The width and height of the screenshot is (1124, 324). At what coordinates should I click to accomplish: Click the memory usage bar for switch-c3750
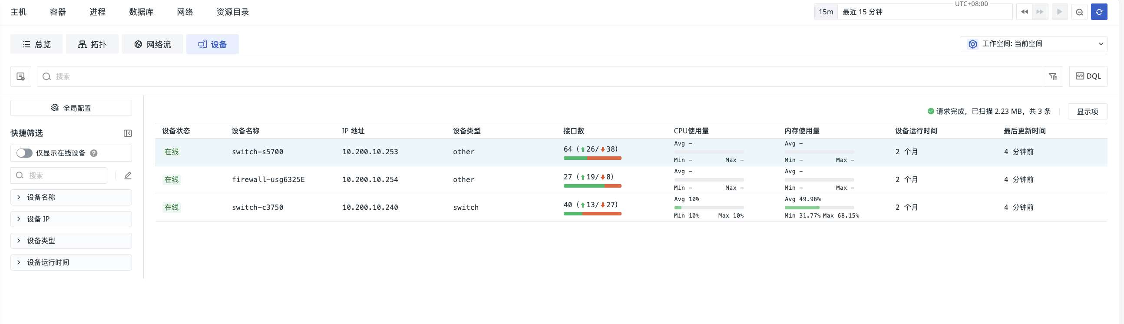(x=819, y=208)
